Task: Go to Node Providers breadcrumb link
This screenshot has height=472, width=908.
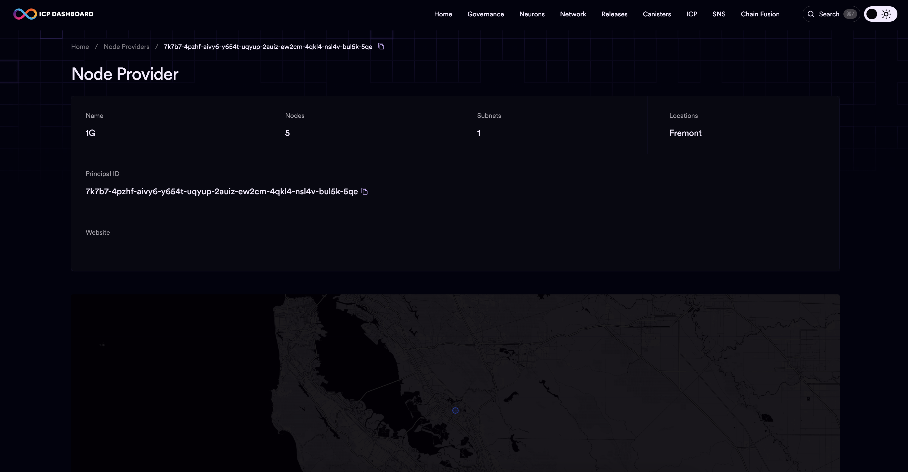Action: click(126, 47)
